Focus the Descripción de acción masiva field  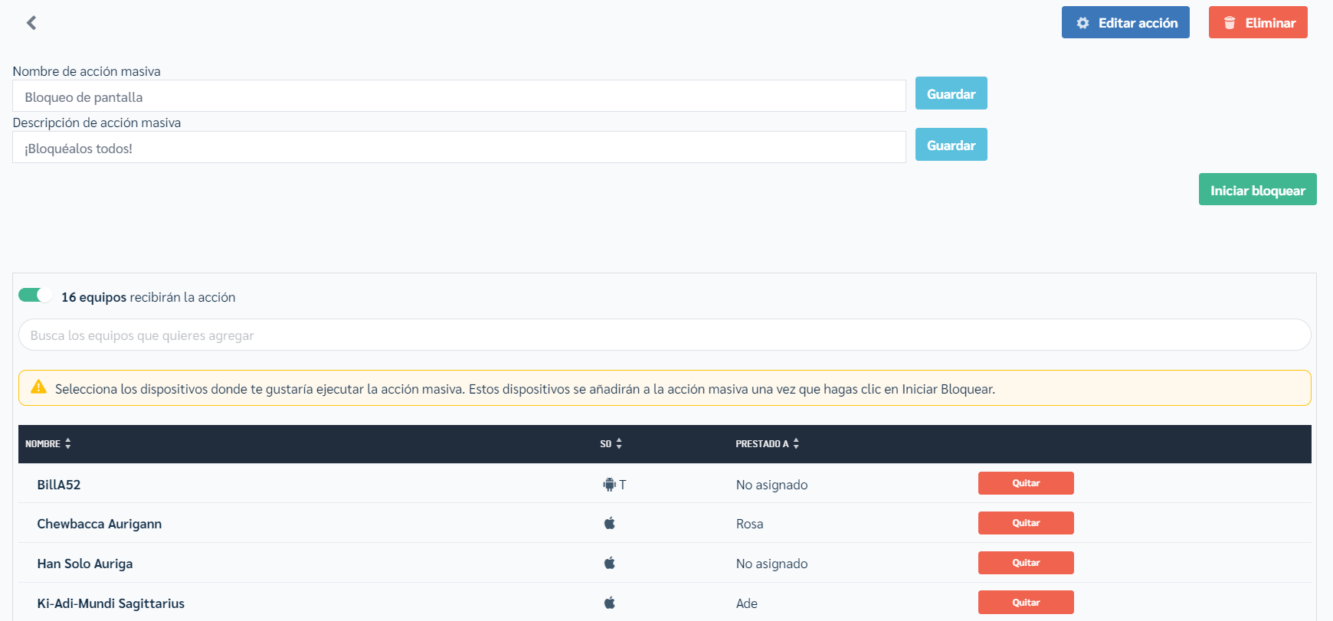pyautogui.click(x=459, y=148)
